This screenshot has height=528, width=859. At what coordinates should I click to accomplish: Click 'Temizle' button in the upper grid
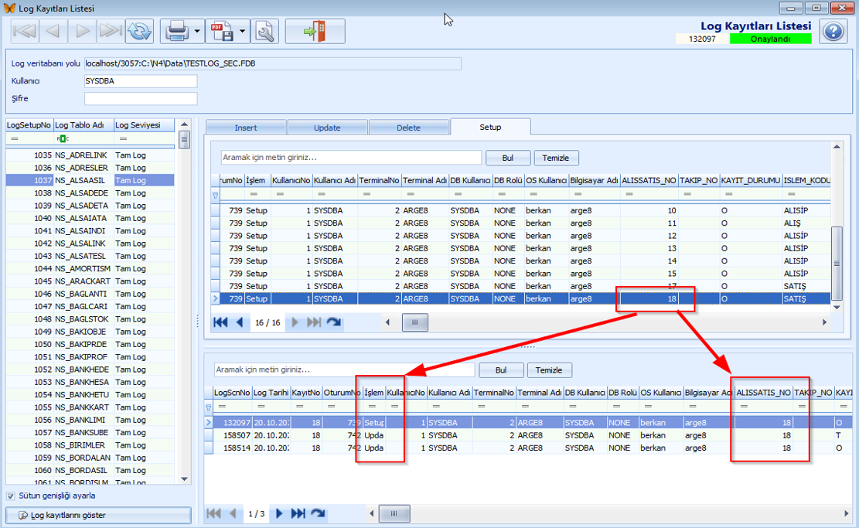pos(556,158)
